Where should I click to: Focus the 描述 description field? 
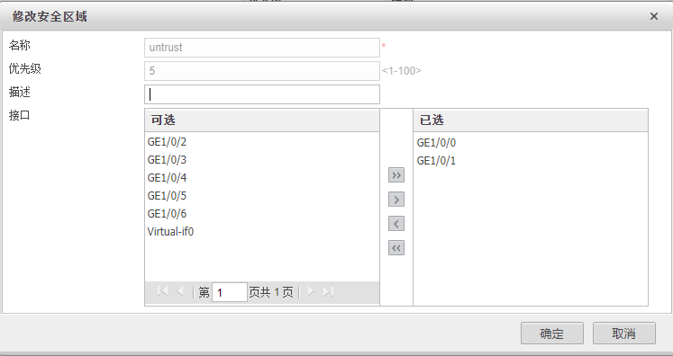coord(262,94)
